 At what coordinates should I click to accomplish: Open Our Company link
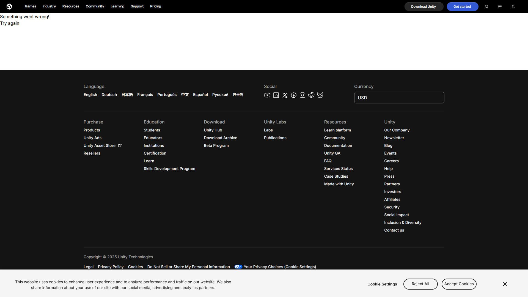(397, 130)
